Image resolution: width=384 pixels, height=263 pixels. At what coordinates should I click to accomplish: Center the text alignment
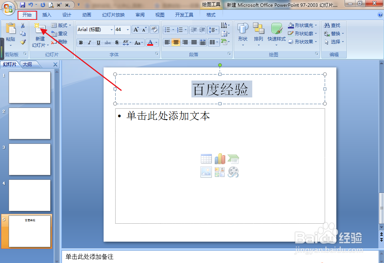pyautogui.click(x=176, y=43)
